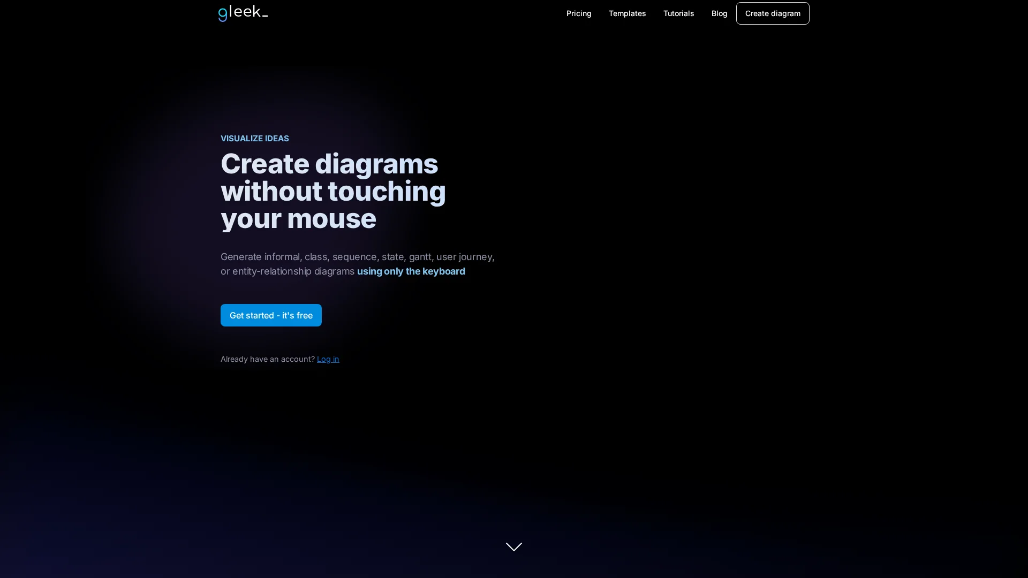Open the Templates menu item
This screenshot has height=578, width=1028.
[627, 13]
